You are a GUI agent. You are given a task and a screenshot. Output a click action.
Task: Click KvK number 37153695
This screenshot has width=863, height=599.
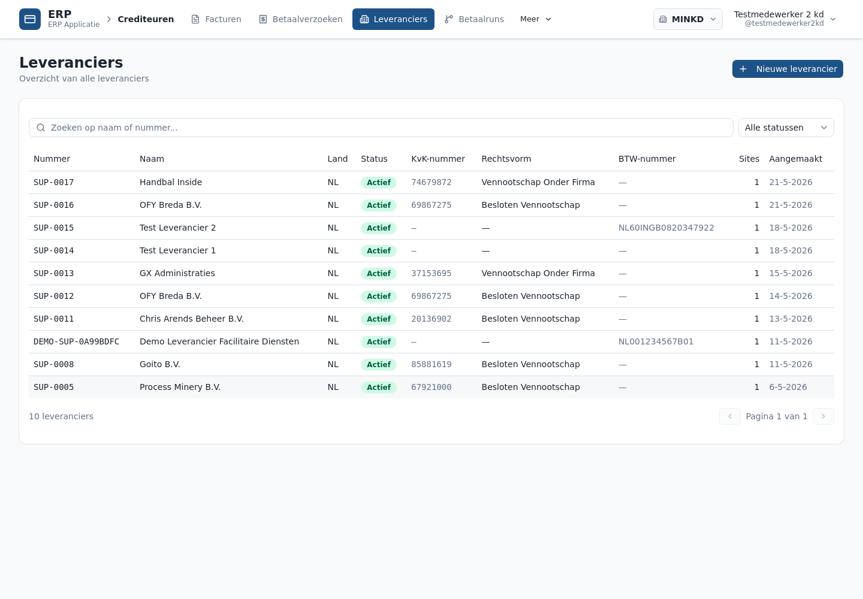(x=431, y=273)
